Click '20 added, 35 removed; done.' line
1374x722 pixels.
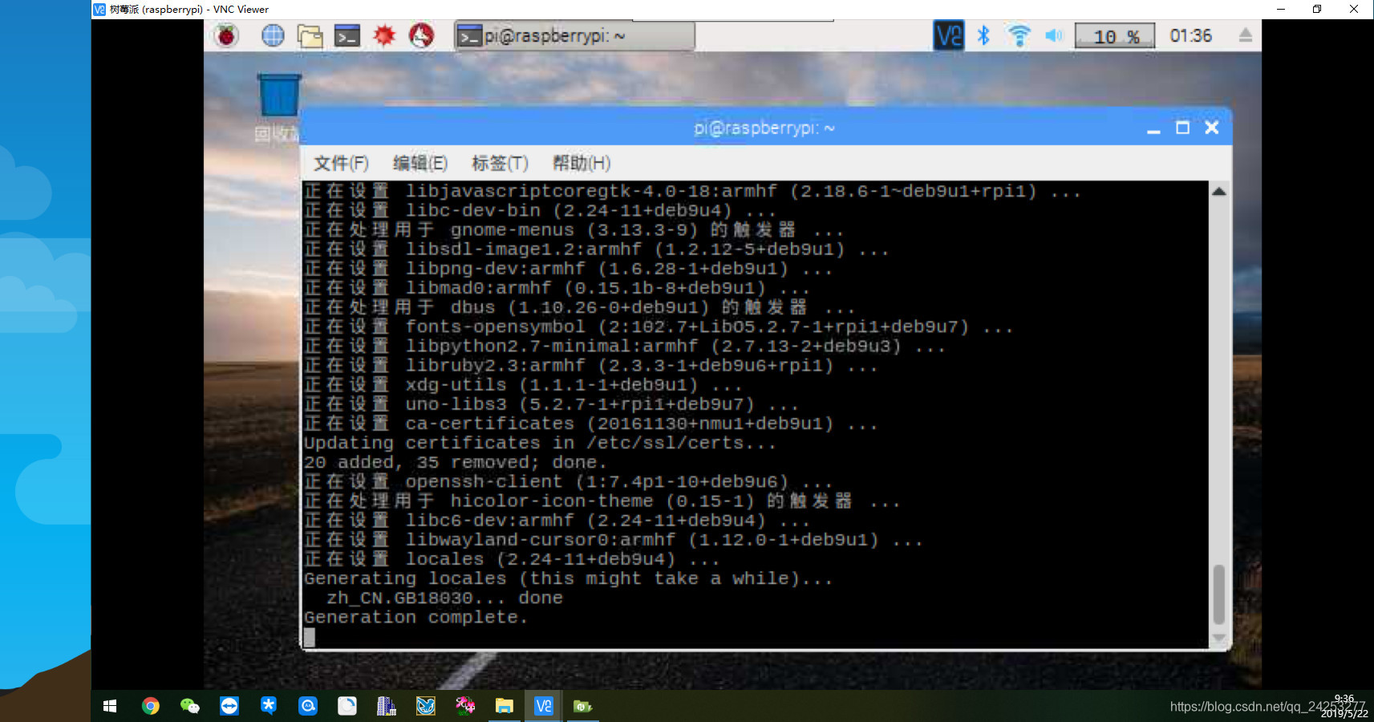(x=455, y=463)
